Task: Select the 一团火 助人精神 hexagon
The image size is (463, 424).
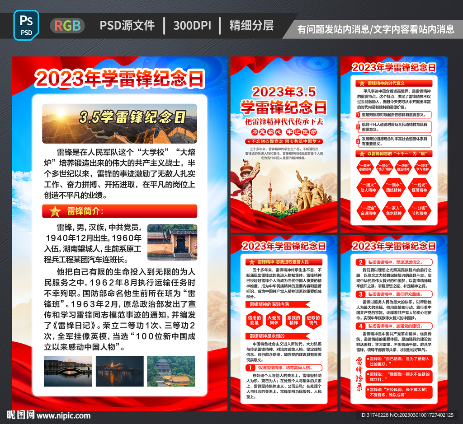Action: pos(368,187)
